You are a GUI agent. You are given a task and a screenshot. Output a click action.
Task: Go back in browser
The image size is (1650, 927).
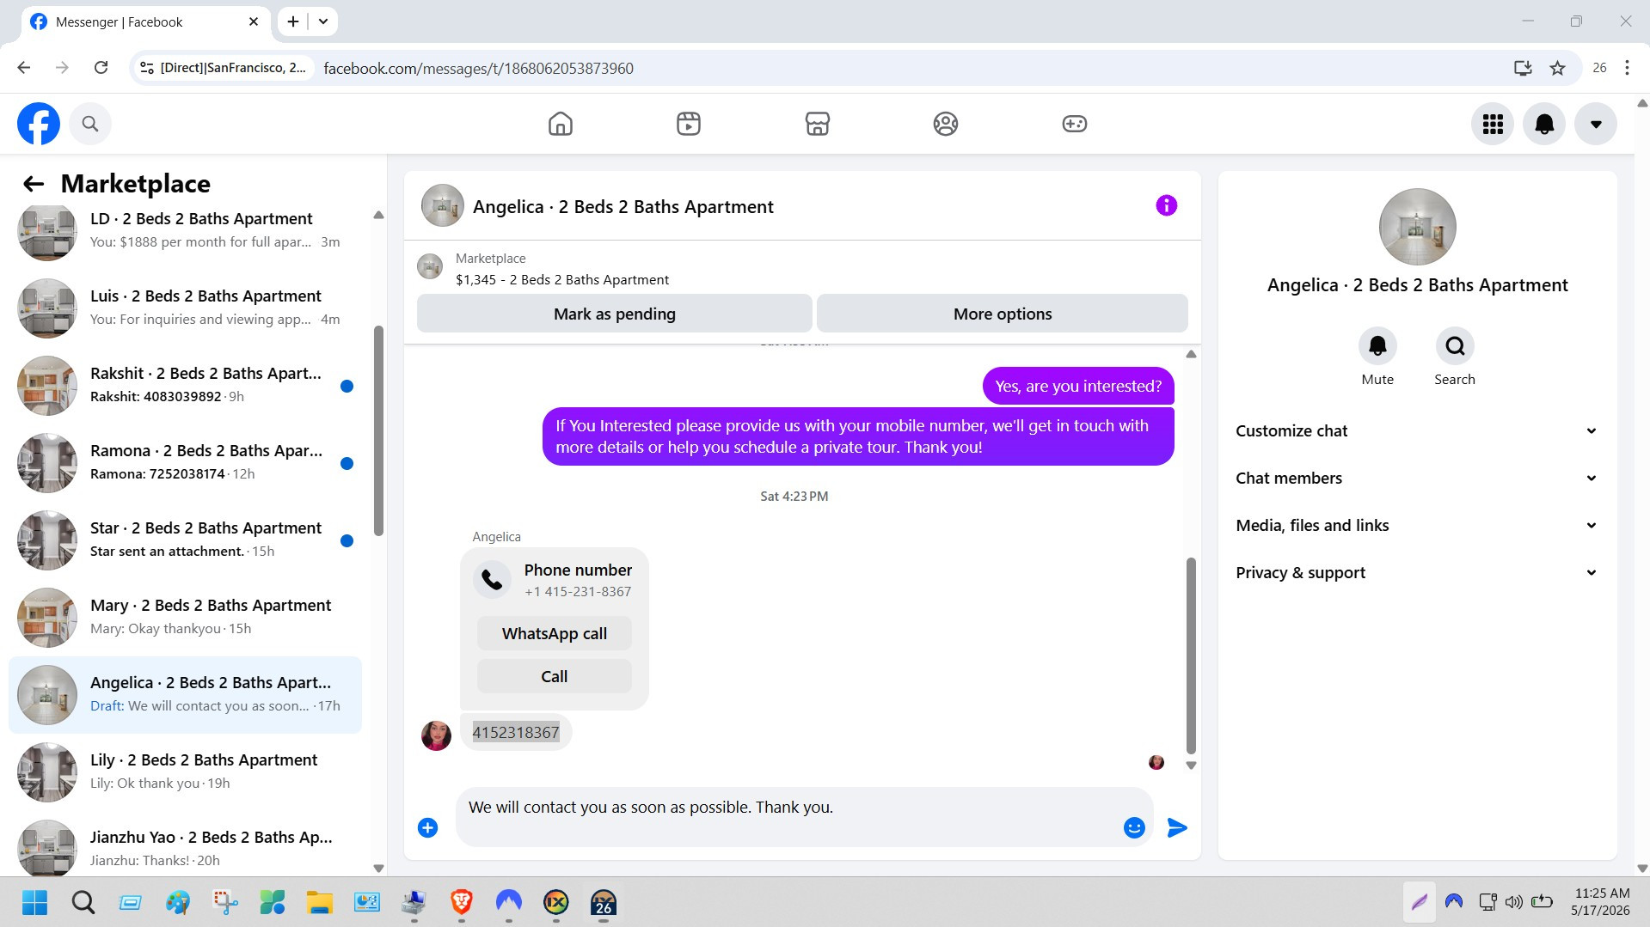click(x=24, y=68)
